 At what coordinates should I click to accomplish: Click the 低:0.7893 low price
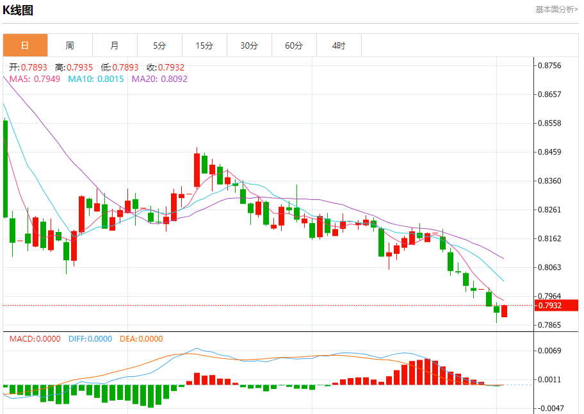point(120,67)
